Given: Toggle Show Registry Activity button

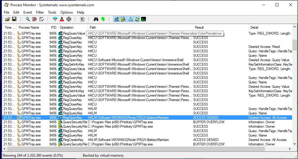Looking at the screenshot, I should pyautogui.click(x=117, y=19).
